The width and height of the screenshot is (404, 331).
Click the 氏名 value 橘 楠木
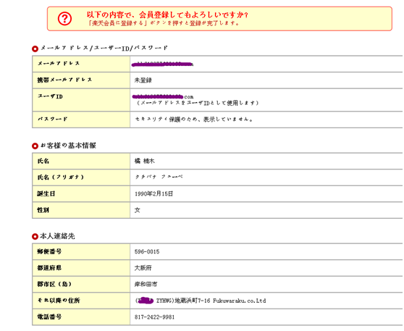coord(144,161)
